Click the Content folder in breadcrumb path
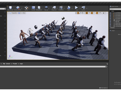The width and height of the screenshot is (121, 91). tap(8, 64)
